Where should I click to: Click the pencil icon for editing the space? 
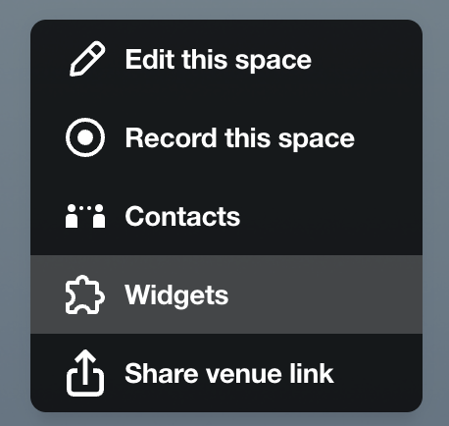(87, 59)
